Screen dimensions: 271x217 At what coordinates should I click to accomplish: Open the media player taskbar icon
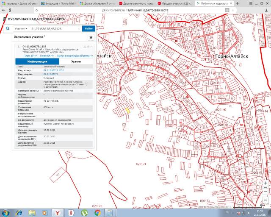44,213
